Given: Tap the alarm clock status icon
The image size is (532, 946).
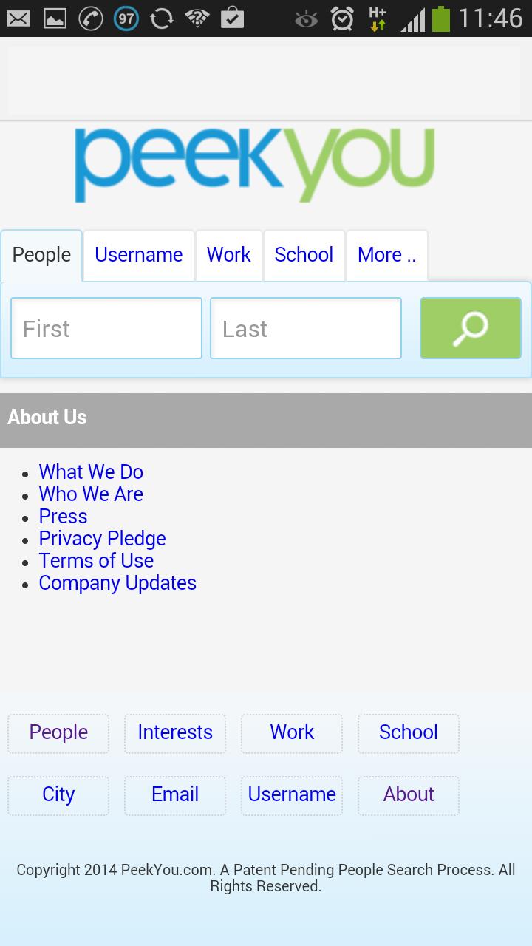Looking at the screenshot, I should (x=342, y=18).
